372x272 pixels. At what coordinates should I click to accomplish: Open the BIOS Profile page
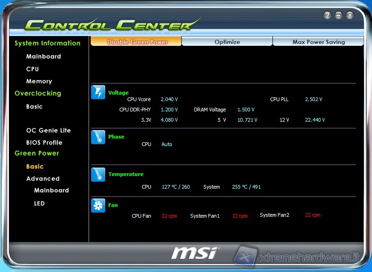pyautogui.click(x=44, y=142)
